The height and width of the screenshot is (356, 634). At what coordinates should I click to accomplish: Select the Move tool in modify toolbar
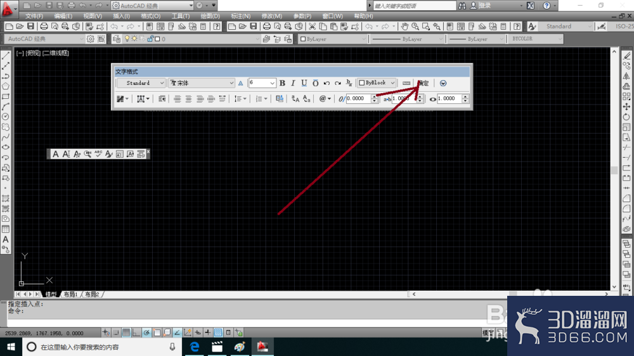627,106
